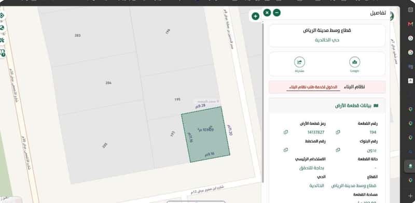Select parcel 284 on the map
The height and width of the screenshot is (203, 415).
[x=108, y=83]
